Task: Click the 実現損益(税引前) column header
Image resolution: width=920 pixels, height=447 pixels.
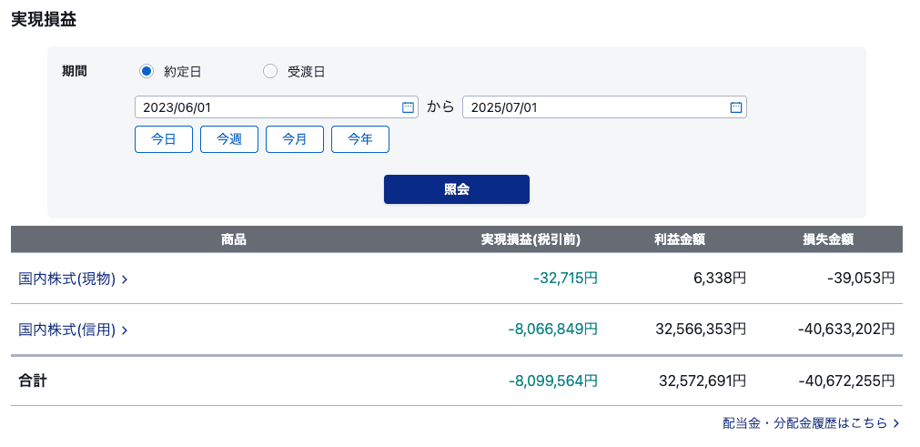Action: 531,239
